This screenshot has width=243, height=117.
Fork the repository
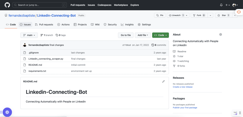click(x=200, y=15)
